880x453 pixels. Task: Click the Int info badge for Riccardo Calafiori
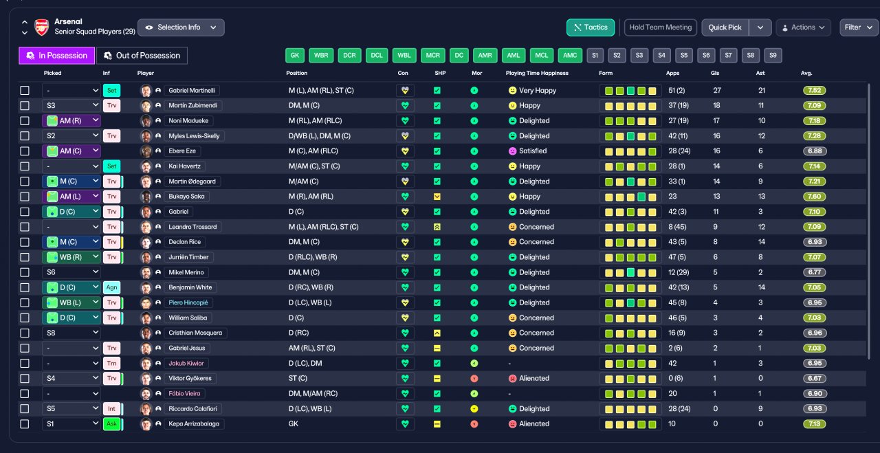[x=111, y=409]
